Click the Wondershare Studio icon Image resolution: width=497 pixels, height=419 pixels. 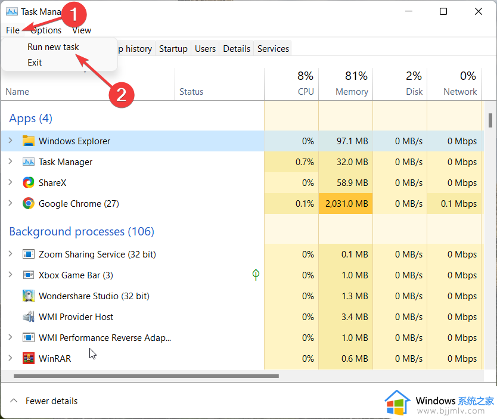tap(29, 296)
